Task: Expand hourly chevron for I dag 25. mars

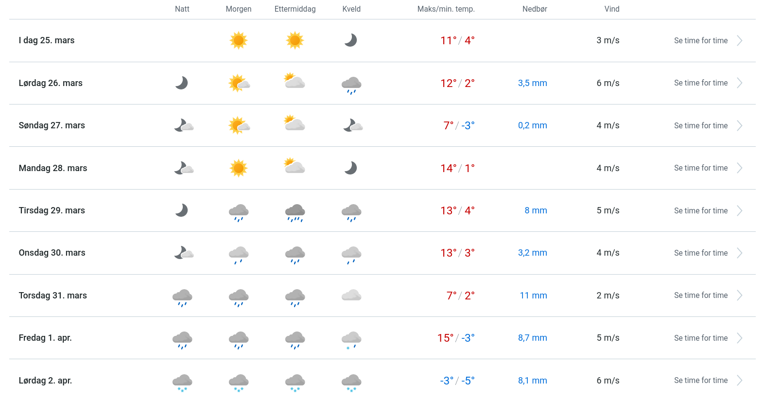Action: [739, 40]
